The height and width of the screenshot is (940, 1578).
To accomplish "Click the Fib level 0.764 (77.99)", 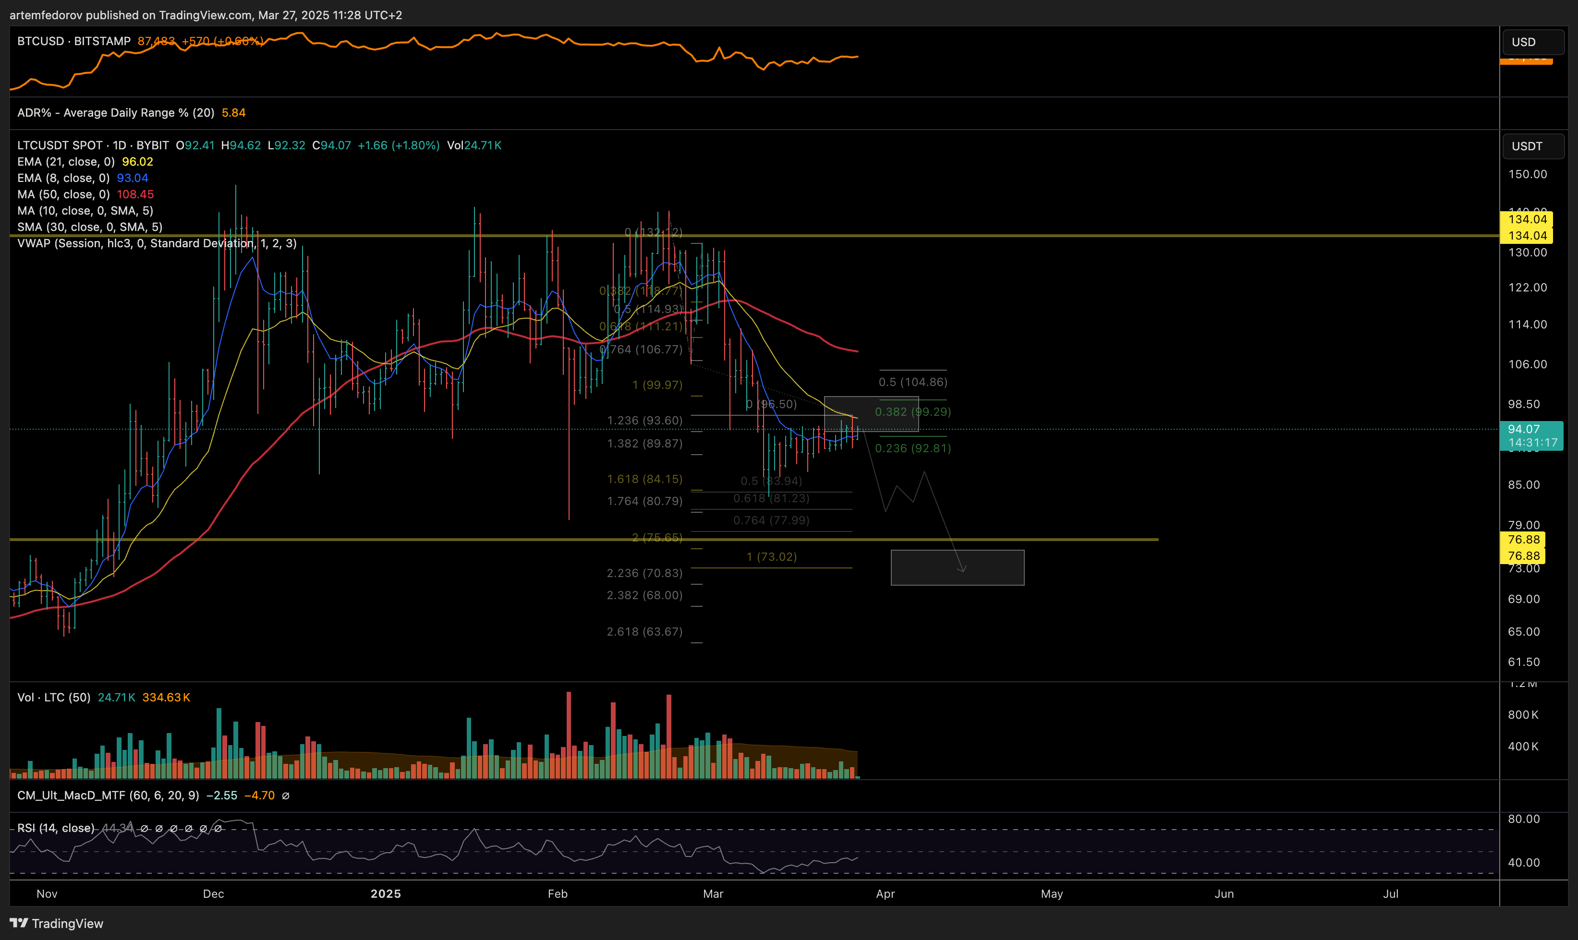I will pyautogui.click(x=772, y=521).
